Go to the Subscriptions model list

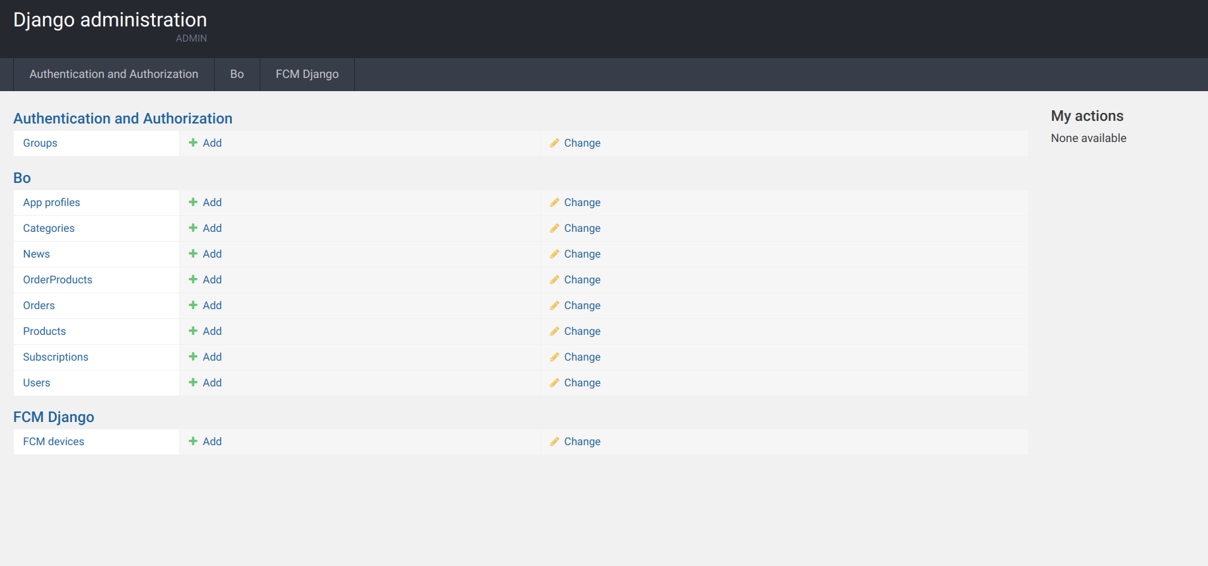coord(56,357)
